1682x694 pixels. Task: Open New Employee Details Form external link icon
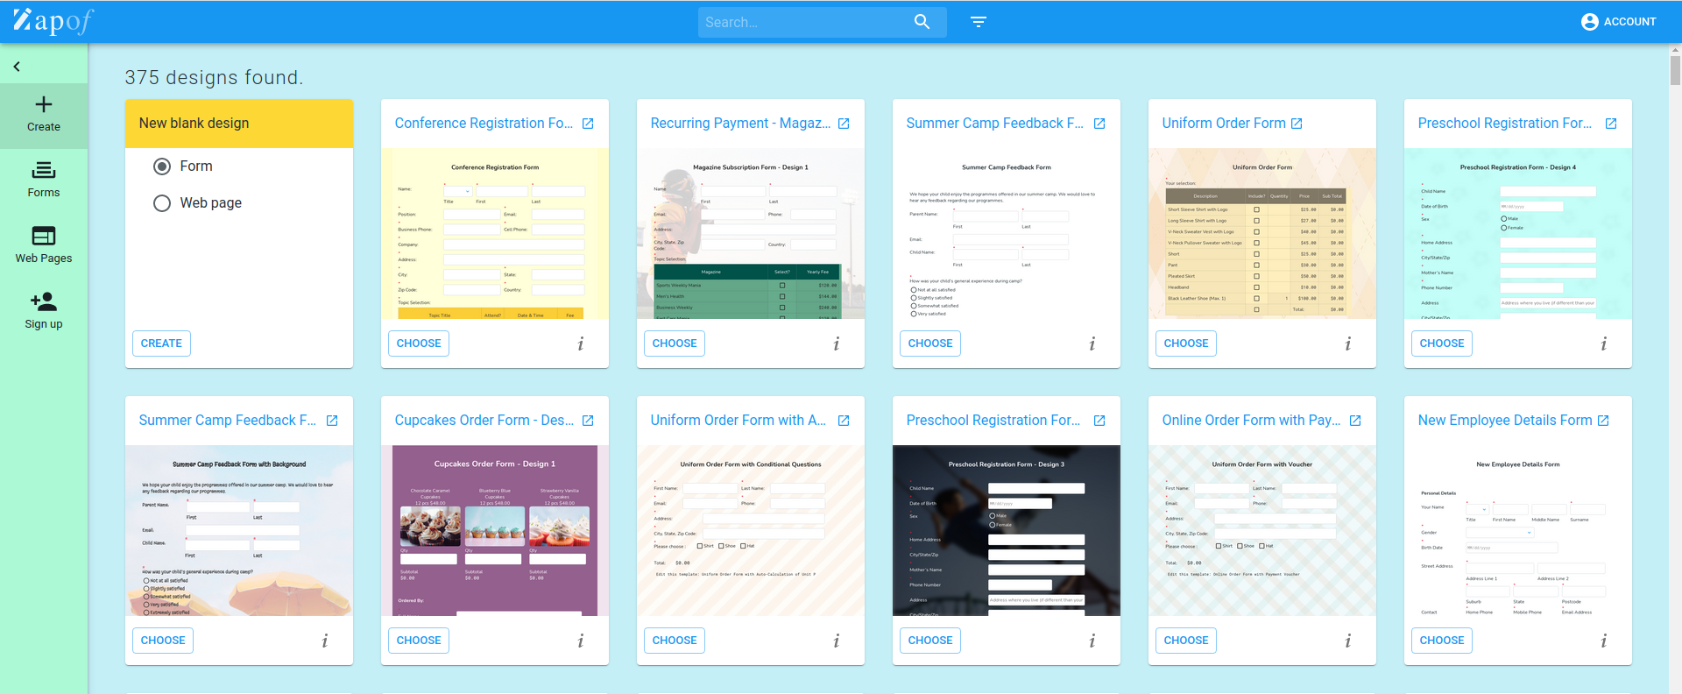[1603, 421]
